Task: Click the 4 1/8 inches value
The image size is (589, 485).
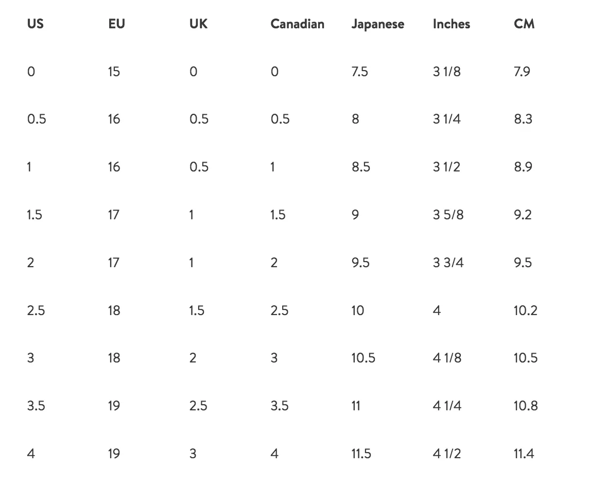Action: (x=447, y=358)
